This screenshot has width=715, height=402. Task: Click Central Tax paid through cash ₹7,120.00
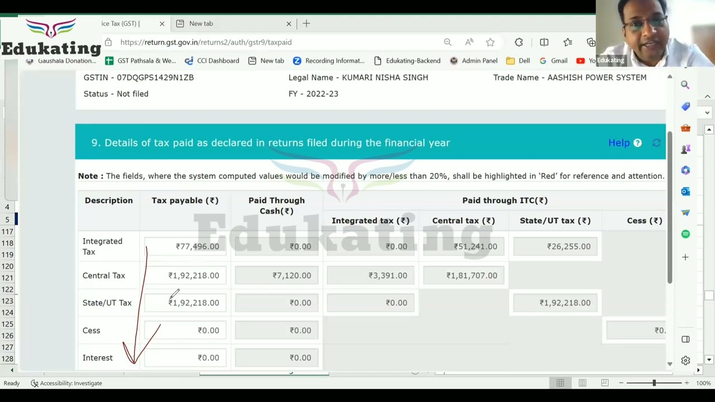(277, 275)
